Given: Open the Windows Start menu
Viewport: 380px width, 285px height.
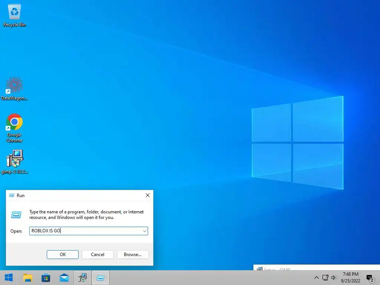Looking at the screenshot, I should coord(9,278).
